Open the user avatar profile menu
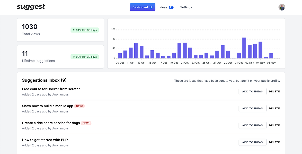Screen dimensions: 302x154 tap(282, 7)
